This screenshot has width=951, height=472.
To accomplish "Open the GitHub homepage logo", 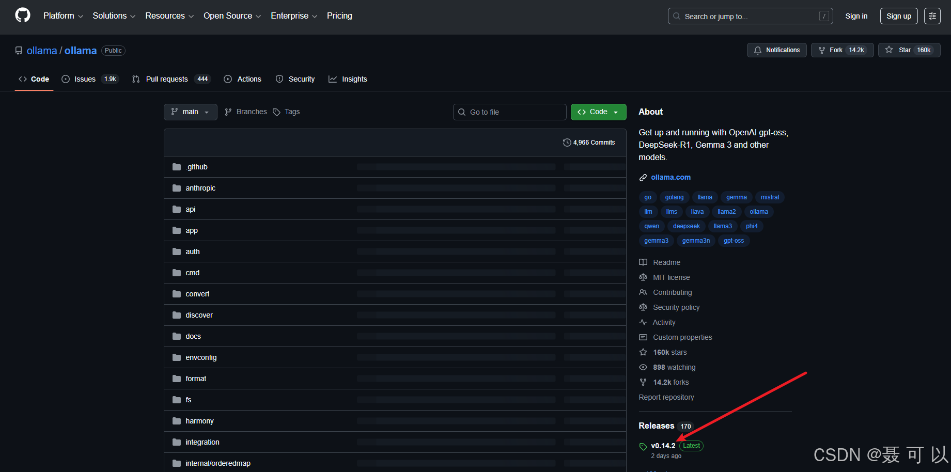I will pyautogui.click(x=23, y=15).
